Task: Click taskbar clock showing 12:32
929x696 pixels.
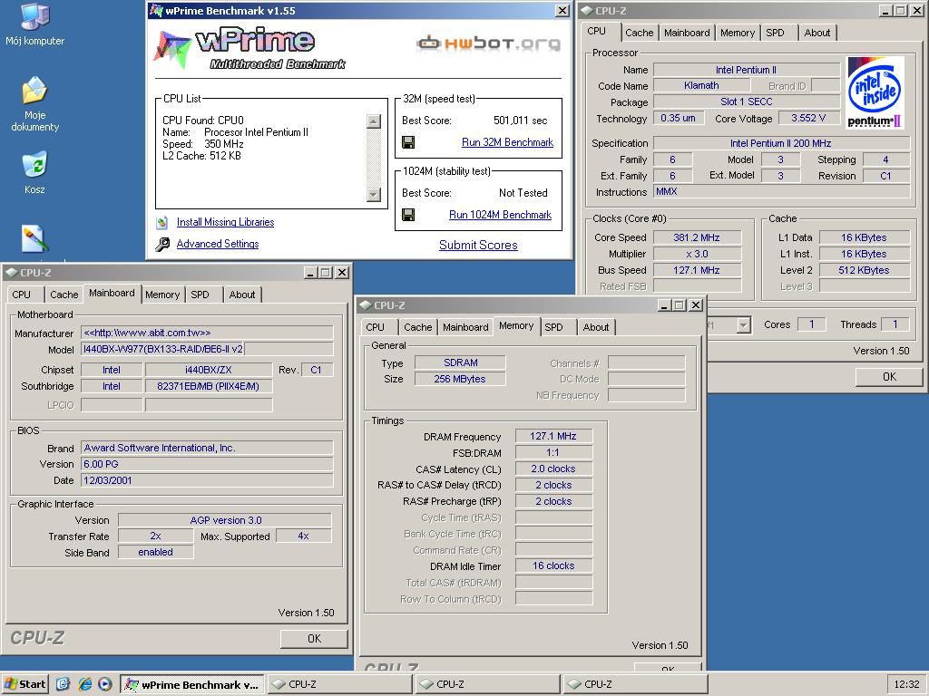Action: tap(906, 684)
